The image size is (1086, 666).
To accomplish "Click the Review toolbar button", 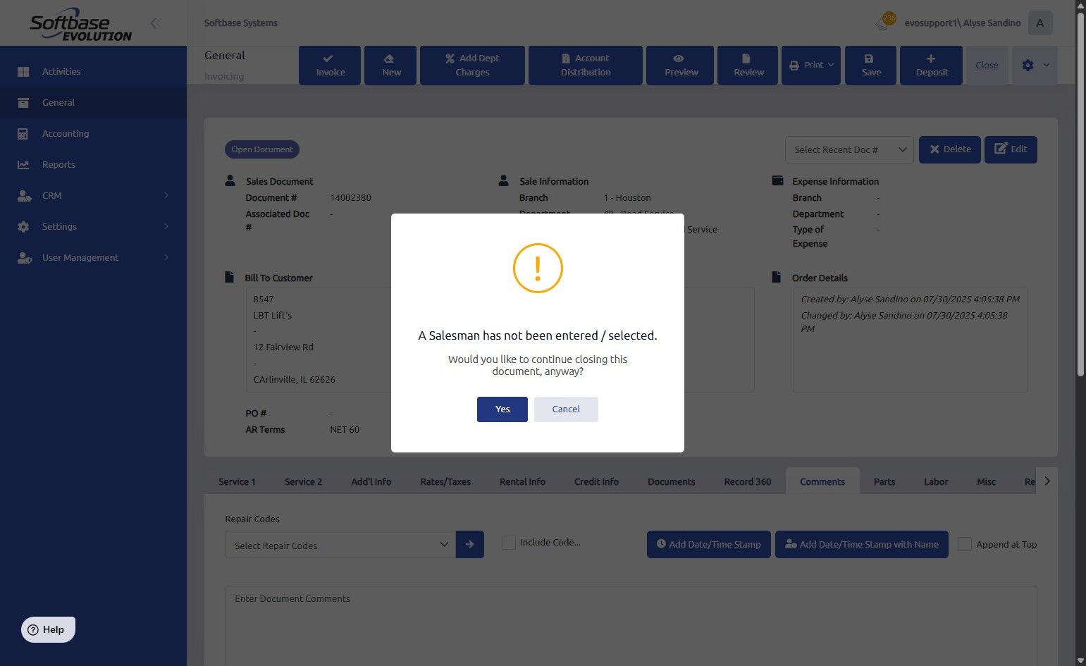I will (748, 66).
